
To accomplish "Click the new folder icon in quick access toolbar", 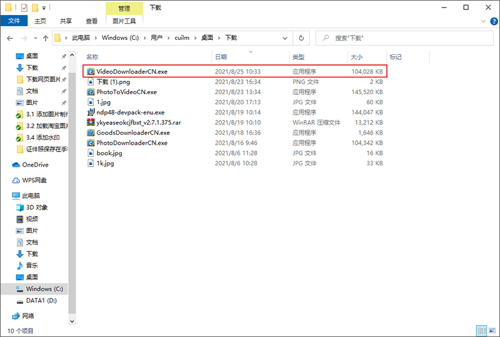I will [35, 7].
